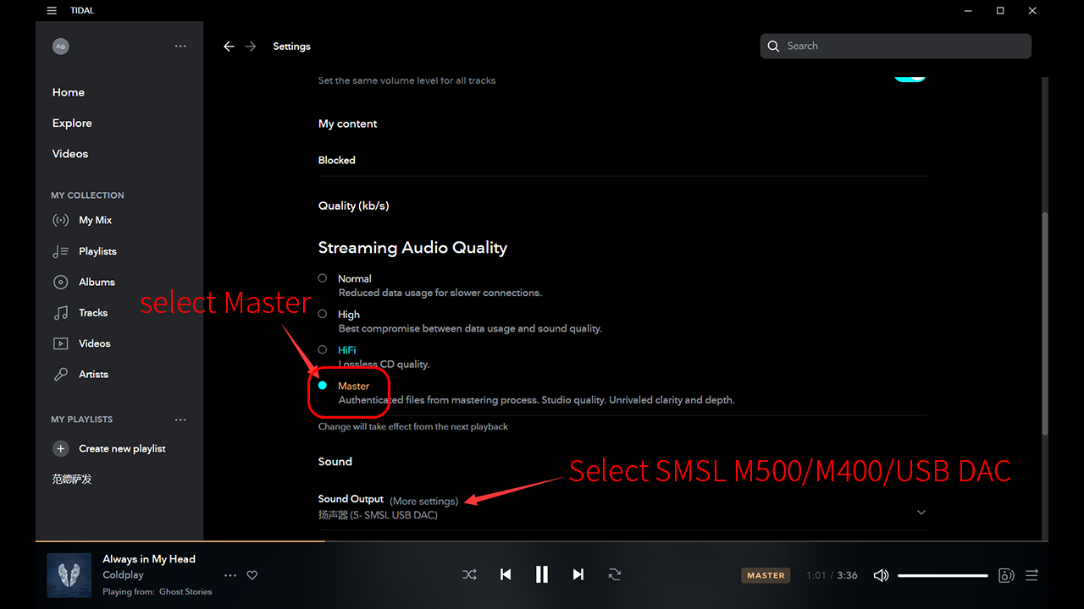
Task: Go forward with the right arrow
Action: 251,47
